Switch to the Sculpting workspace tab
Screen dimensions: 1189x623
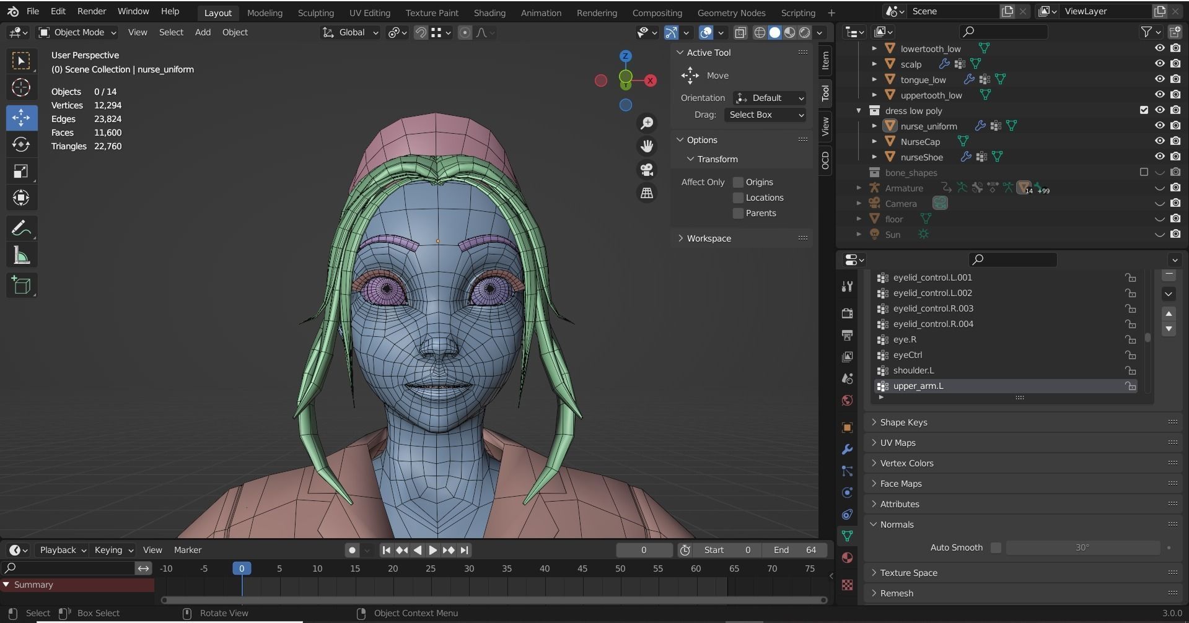pos(315,12)
